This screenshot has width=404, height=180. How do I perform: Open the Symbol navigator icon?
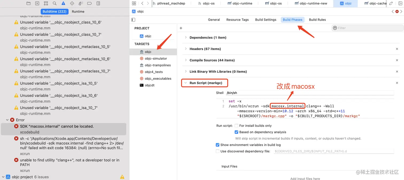[x=46, y=3]
